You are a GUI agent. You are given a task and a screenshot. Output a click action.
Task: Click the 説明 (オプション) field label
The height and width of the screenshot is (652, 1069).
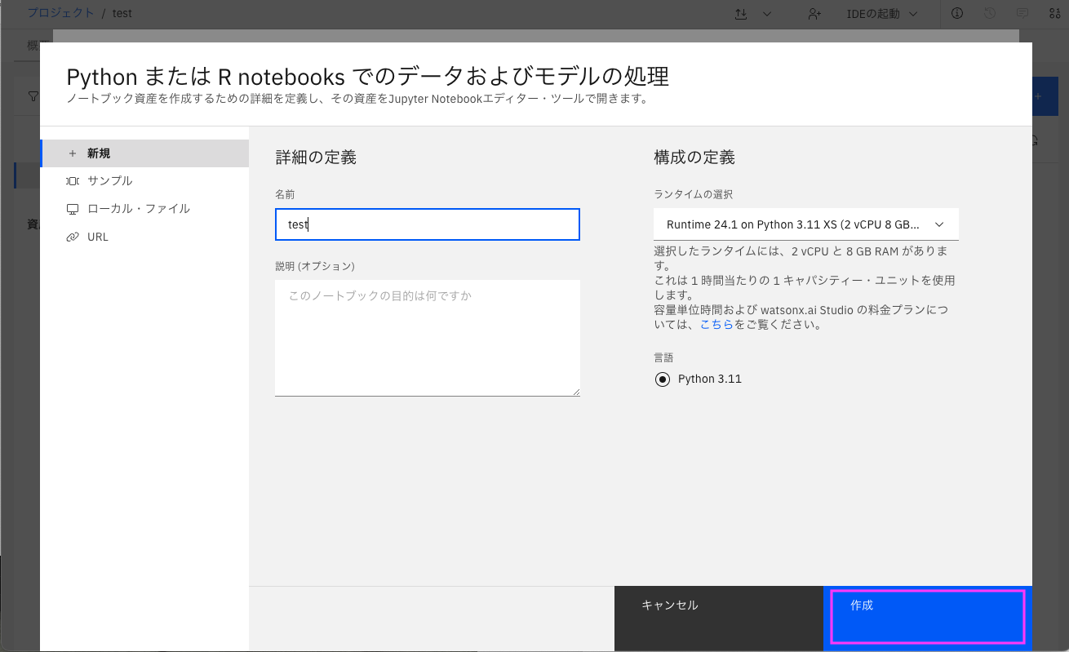(x=315, y=266)
